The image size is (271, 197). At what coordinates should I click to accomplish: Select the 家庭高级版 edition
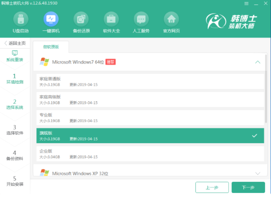tap(150, 100)
